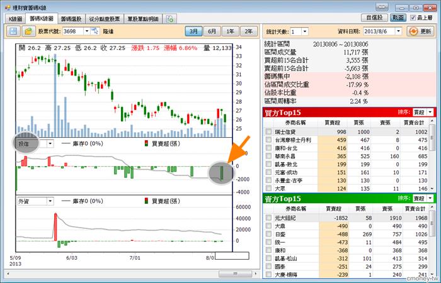This screenshot has height=283, width=441.
Task: Switch to the 單股單點明細 tab
Action: tap(143, 19)
